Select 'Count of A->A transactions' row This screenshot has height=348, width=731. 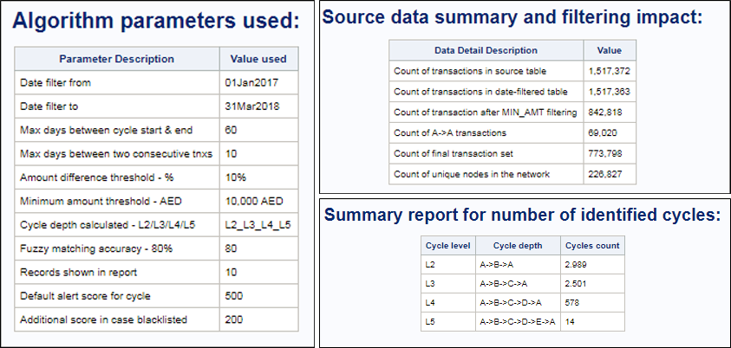(x=512, y=133)
